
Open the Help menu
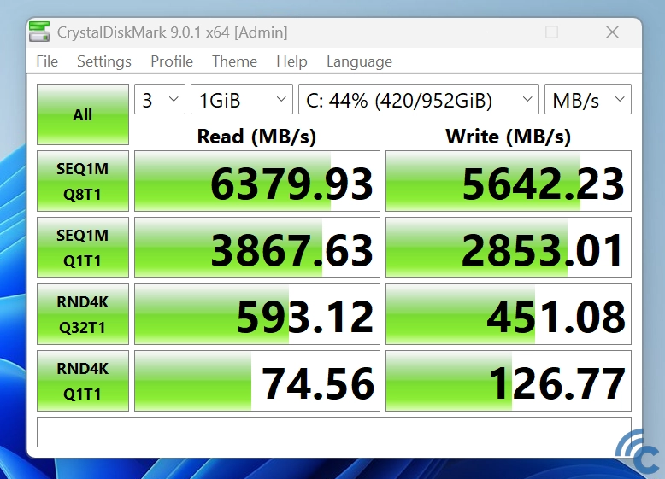click(291, 61)
